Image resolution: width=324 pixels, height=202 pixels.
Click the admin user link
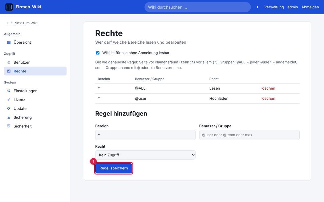(x=293, y=7)
